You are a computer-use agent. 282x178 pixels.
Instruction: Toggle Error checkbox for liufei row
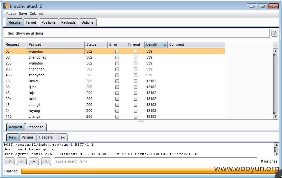coord(117,99)
